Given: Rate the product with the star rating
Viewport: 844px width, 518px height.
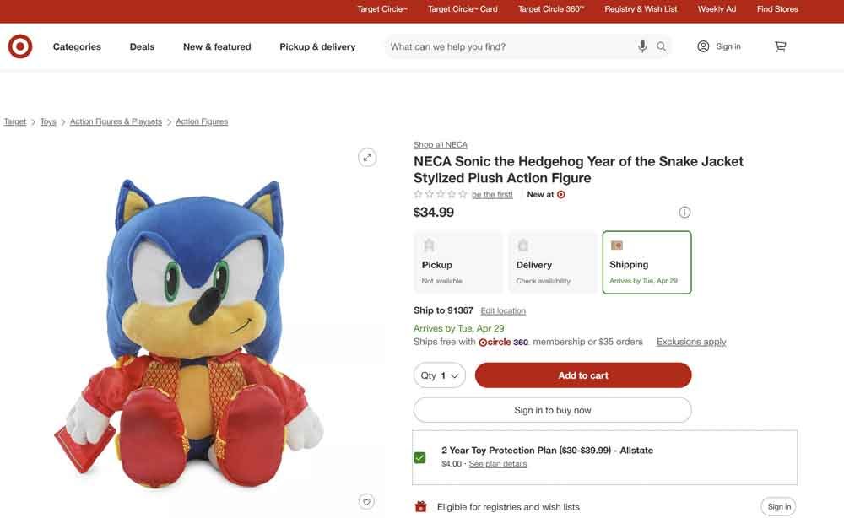Looking at the screenshot, I should coord(439,192).
